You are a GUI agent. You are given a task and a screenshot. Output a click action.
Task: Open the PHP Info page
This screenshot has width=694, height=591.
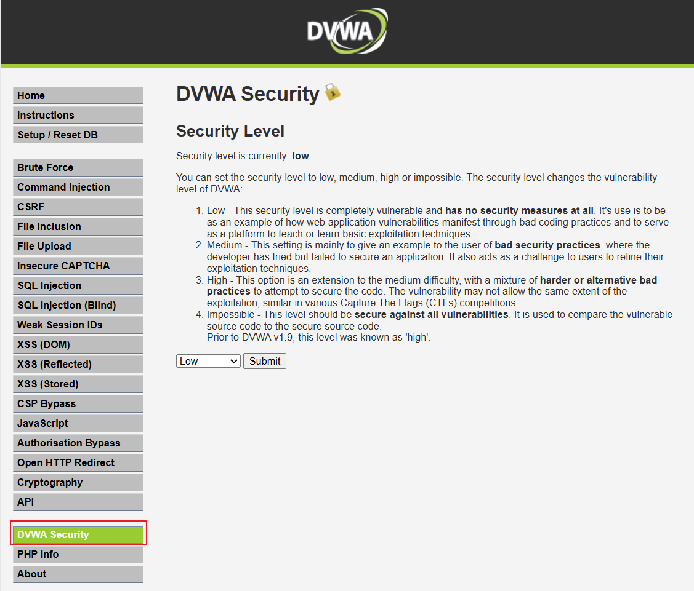78,554
